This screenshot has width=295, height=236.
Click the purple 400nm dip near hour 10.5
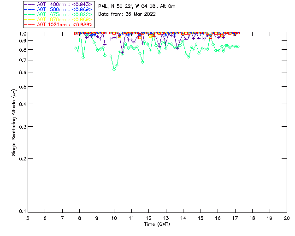[x=122, y=53]
